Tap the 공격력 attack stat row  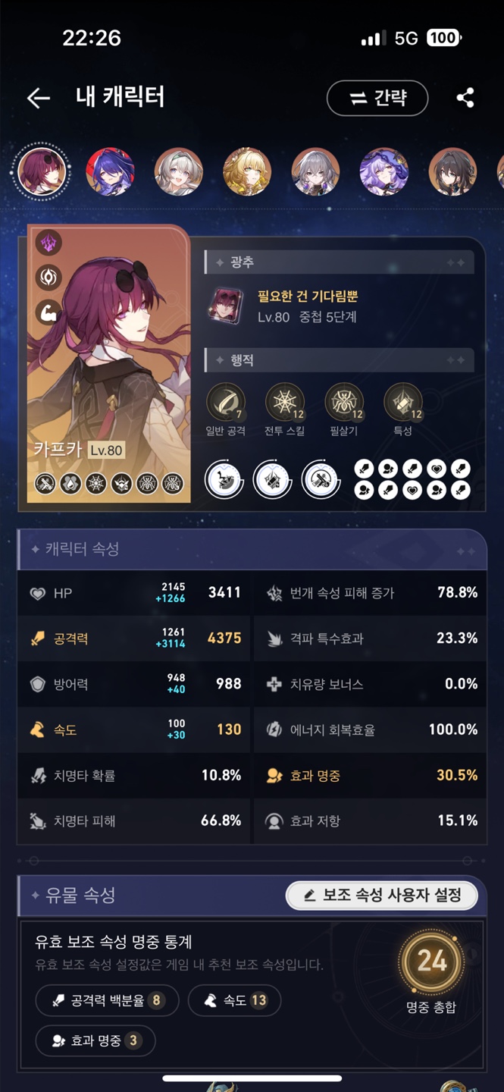coord(134,639)
